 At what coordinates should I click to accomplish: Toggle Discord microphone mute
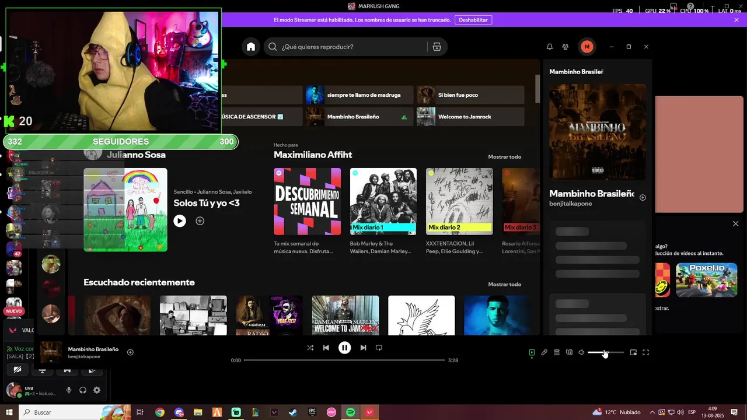69,390
